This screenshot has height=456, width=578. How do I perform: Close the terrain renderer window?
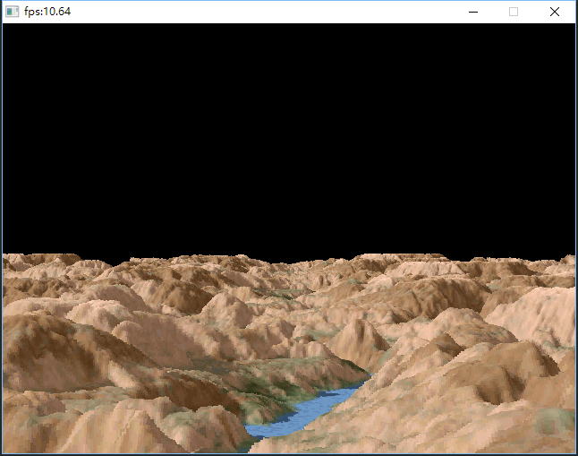point(555,12)
